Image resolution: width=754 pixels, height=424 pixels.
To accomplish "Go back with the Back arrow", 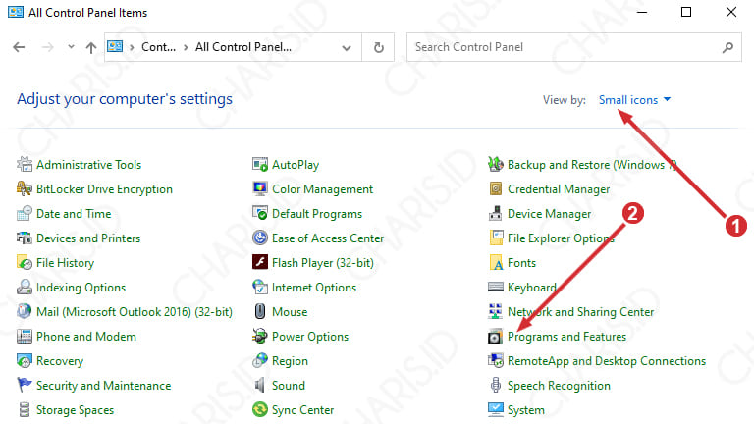I will [19, 47].
